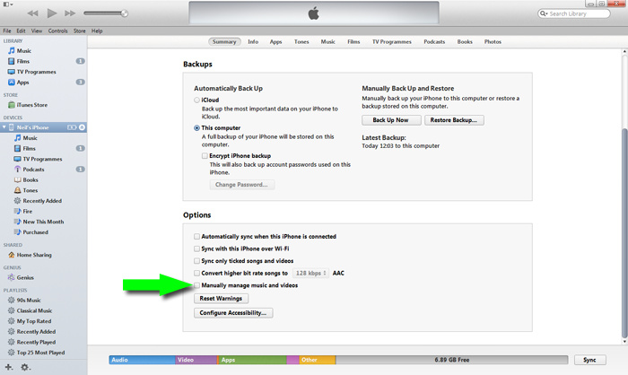Viewport: 628px width, 375px height.
Task: Switch to the TV Programmes tab
Action: click(x=392, y=41)
